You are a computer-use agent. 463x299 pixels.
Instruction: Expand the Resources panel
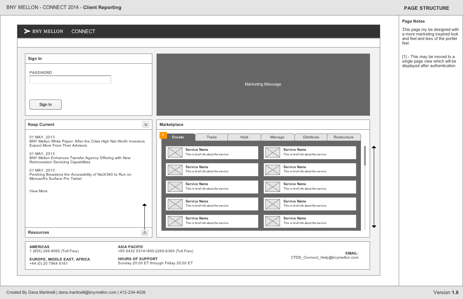[145, 233]
